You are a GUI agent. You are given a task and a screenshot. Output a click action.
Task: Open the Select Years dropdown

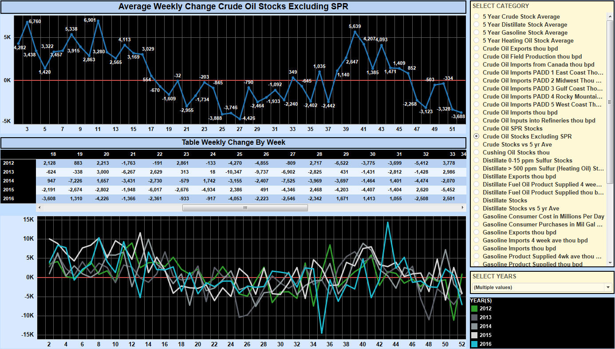click(542, 287)
